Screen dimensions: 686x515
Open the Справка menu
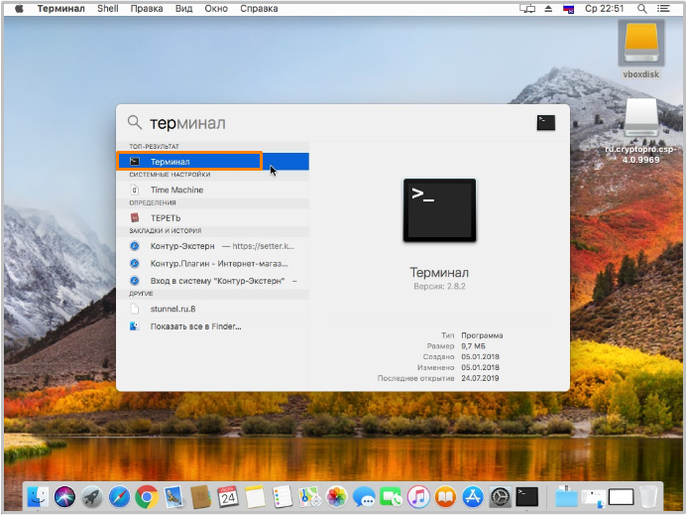pyautogui.click(x=259, y=8)
